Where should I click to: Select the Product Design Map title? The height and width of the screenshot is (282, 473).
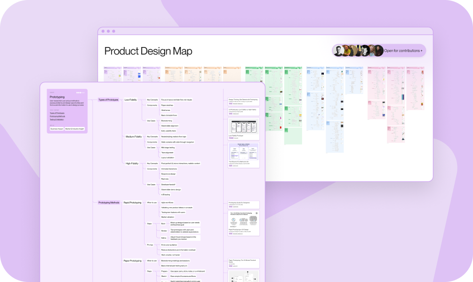[x=148, y=51]
